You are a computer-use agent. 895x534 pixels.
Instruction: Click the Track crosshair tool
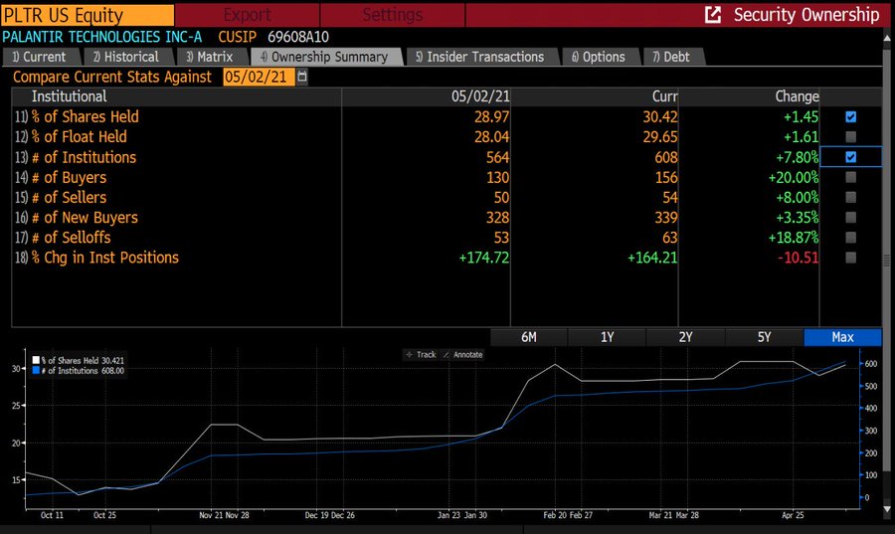(421, 354)
